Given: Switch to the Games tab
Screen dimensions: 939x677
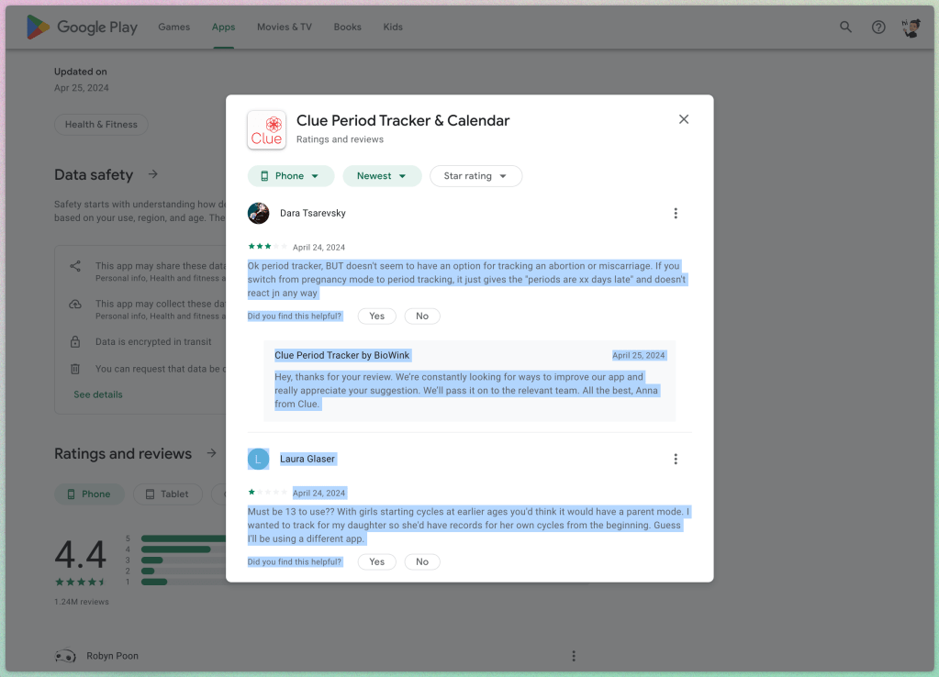Looking at the screenshot, I should (173, 28).
